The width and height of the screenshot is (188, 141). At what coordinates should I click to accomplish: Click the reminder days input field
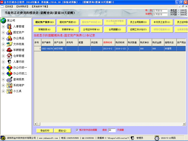coord(111,130)
